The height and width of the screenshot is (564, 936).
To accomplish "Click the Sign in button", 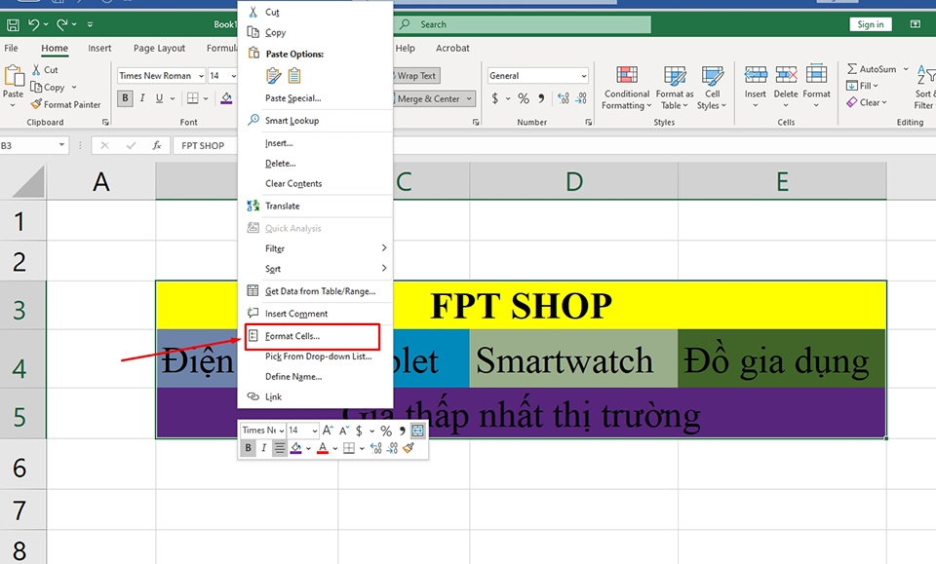I will click(x=871, y=24).
